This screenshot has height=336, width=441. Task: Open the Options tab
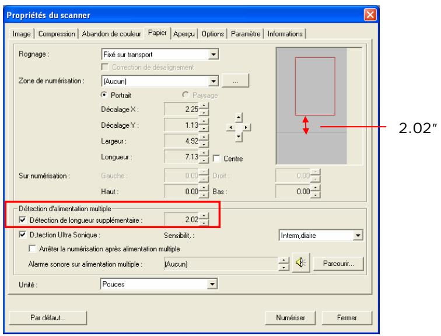pyautogui.click(x=212, y=34)
